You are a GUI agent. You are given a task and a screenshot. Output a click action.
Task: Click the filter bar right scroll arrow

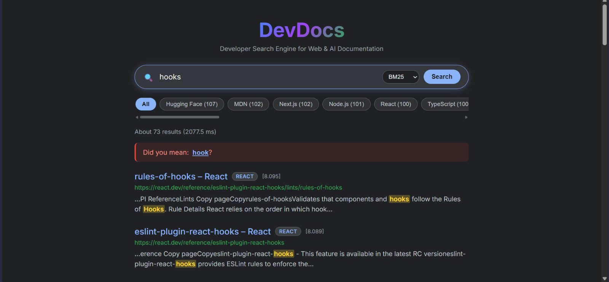point(466,117)
